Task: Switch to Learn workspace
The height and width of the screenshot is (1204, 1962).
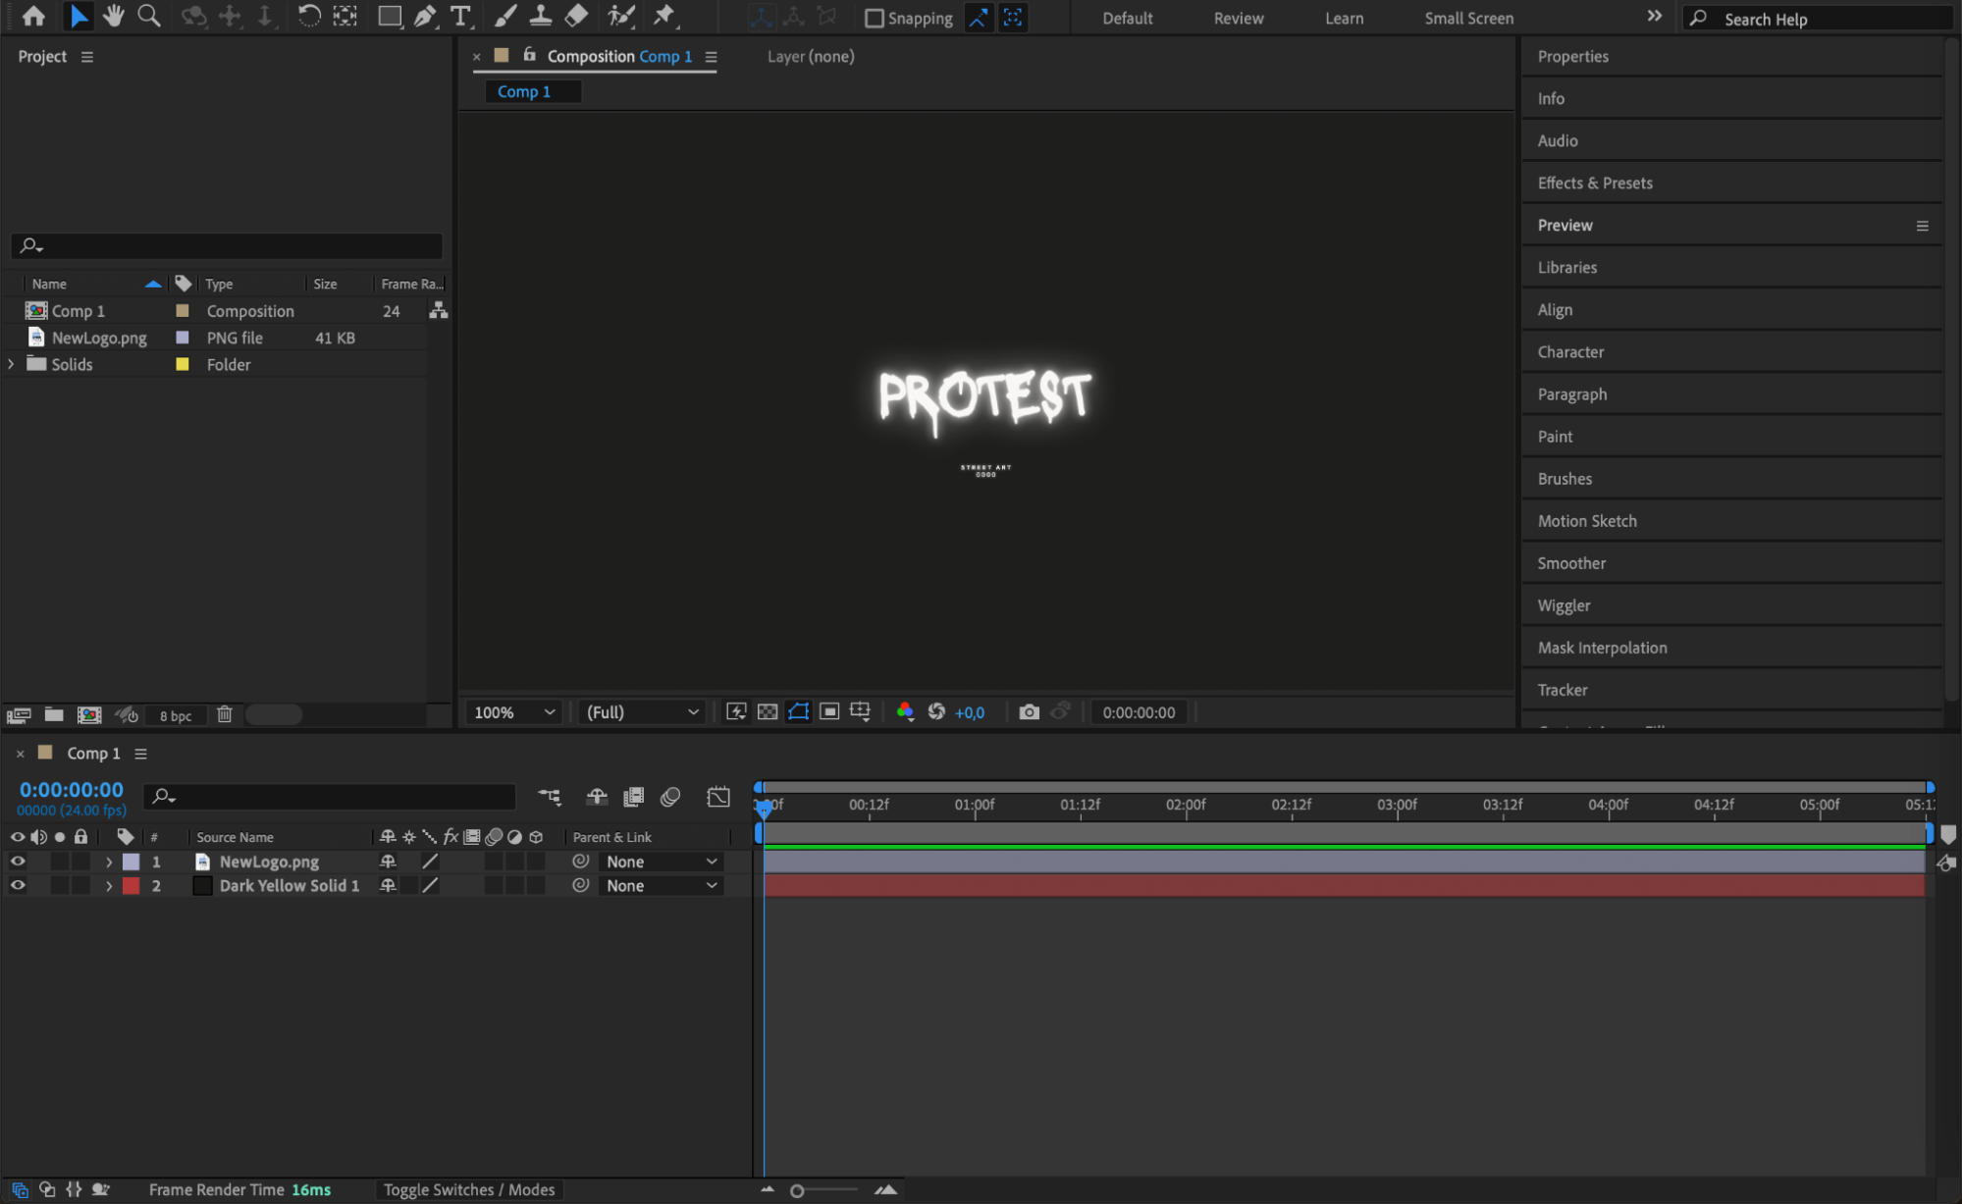Action: click(x=1344, y=18)
